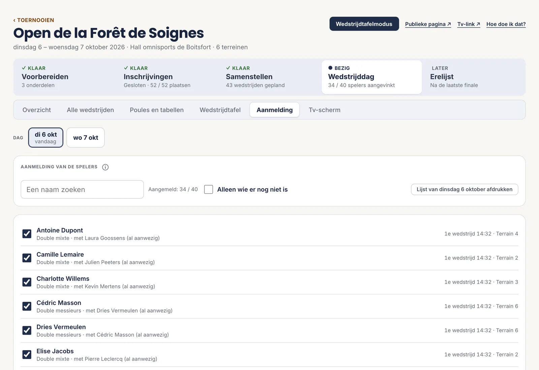
Task: Switch to the Wedstrijdtafel tab
Action: click(x=220, y=110)
